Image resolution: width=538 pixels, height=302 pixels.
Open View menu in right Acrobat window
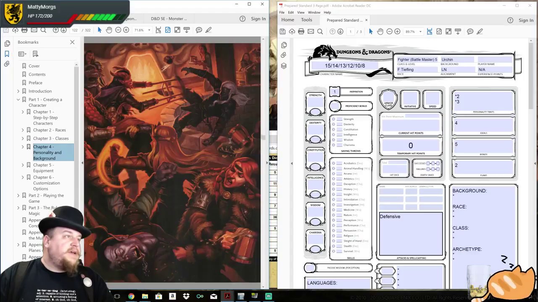tap(301, 13)
